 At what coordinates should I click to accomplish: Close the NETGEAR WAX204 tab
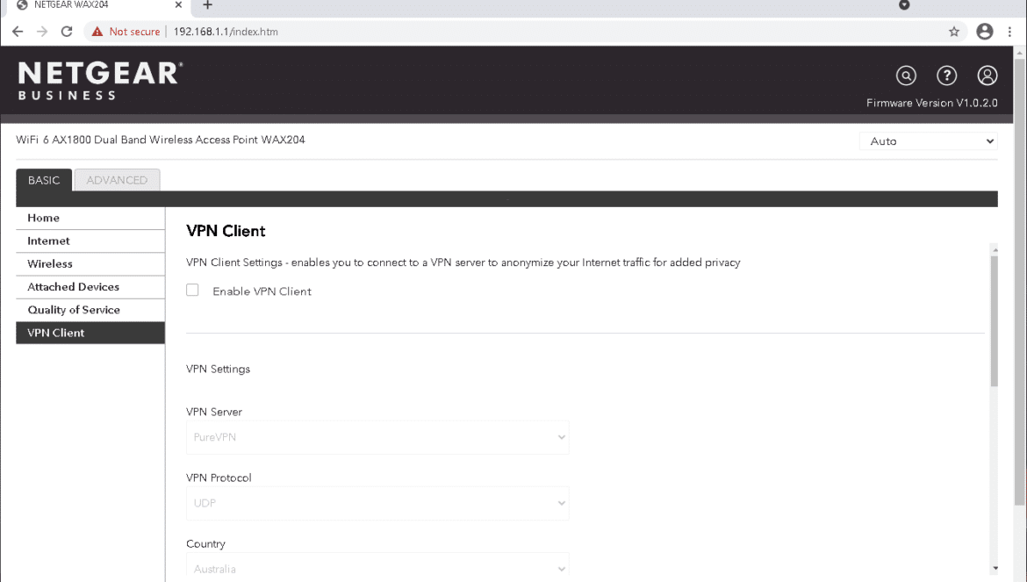pyautogui.click(x=178, y=5)
